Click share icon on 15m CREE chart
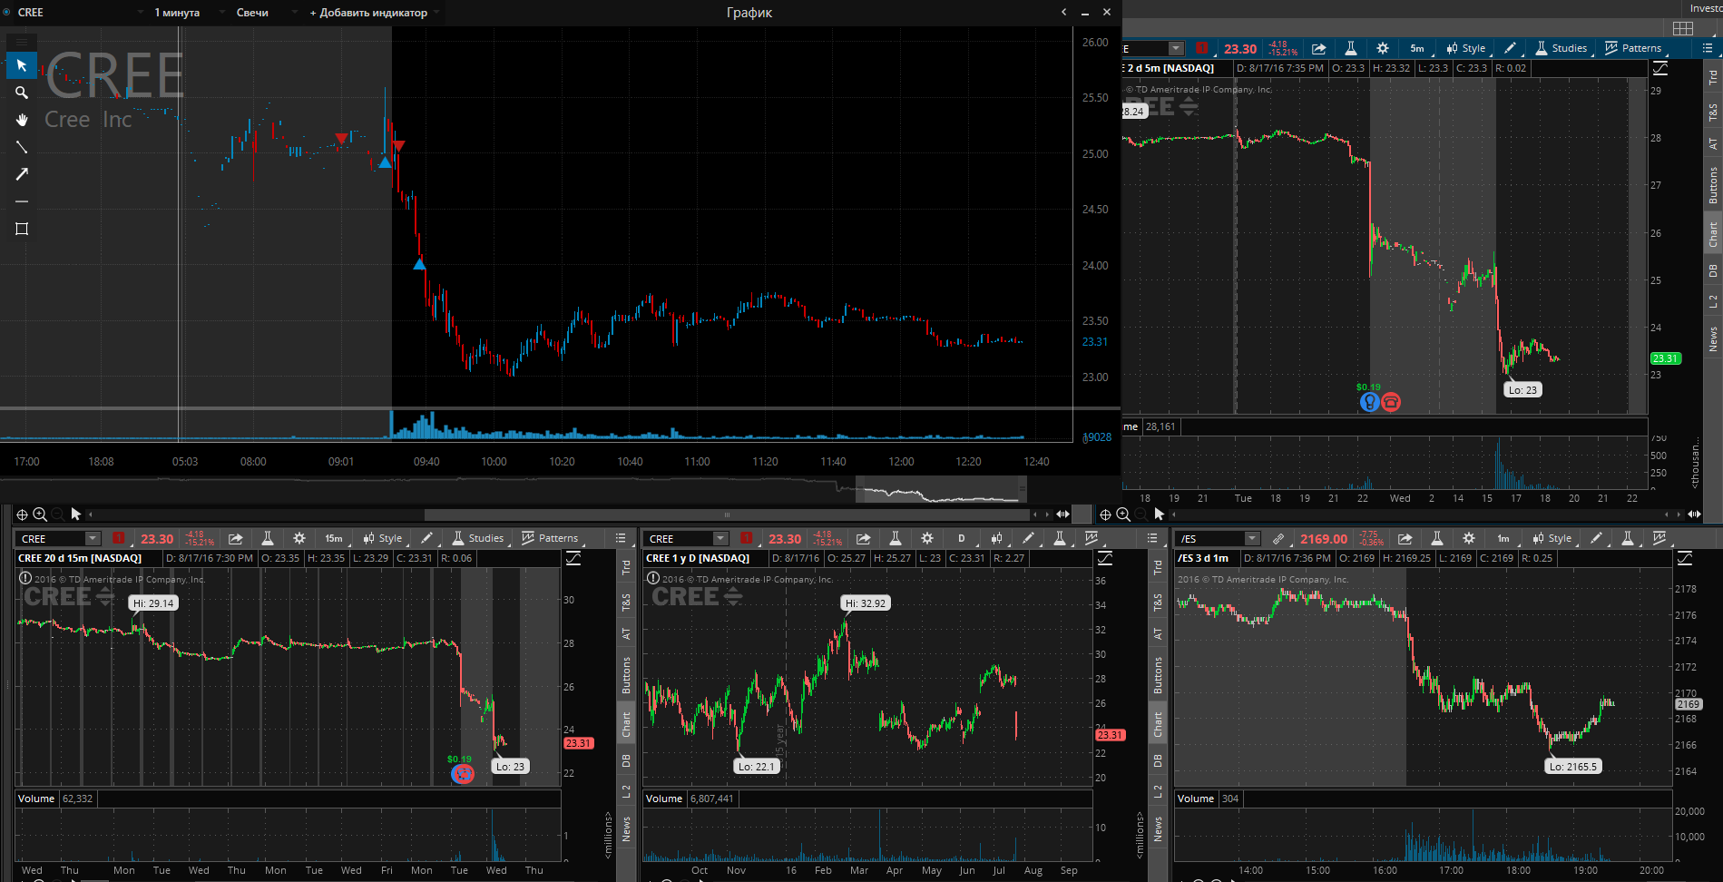This screenshot has height=882, width=1723. (236, 538)
